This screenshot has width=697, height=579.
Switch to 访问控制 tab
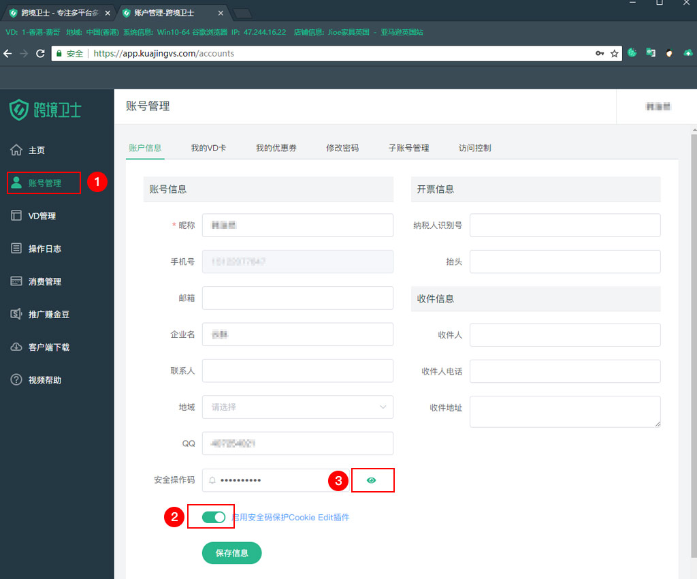pyautogui.click(x=474, y=148)
